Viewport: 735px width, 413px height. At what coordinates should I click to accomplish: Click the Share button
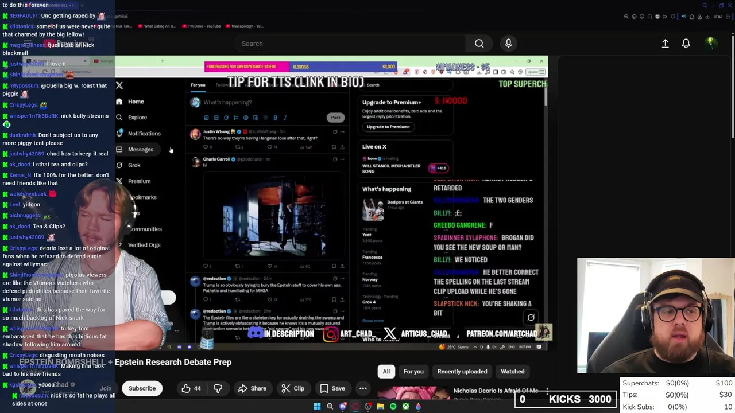tap(252, 388)
